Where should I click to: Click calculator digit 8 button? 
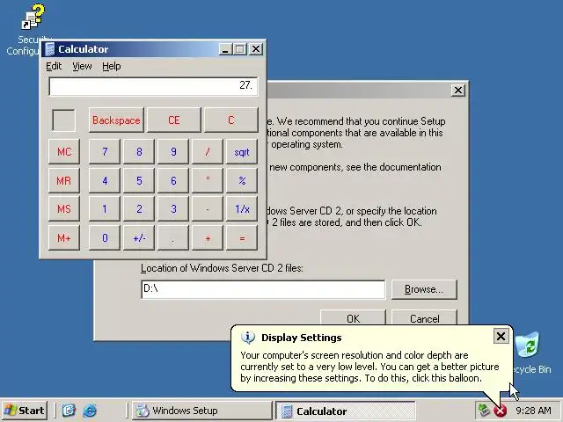tap(139, 152)
